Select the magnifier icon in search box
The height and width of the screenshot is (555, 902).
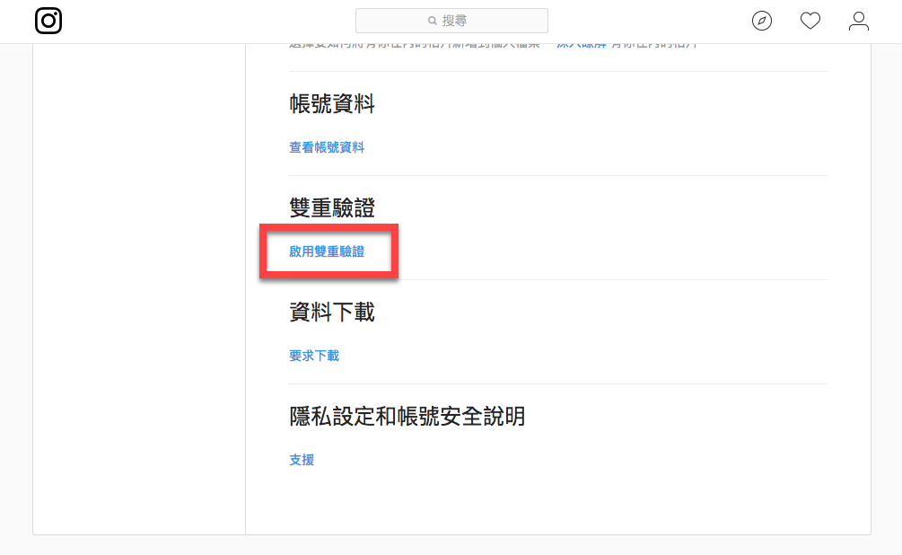point(432,21)
